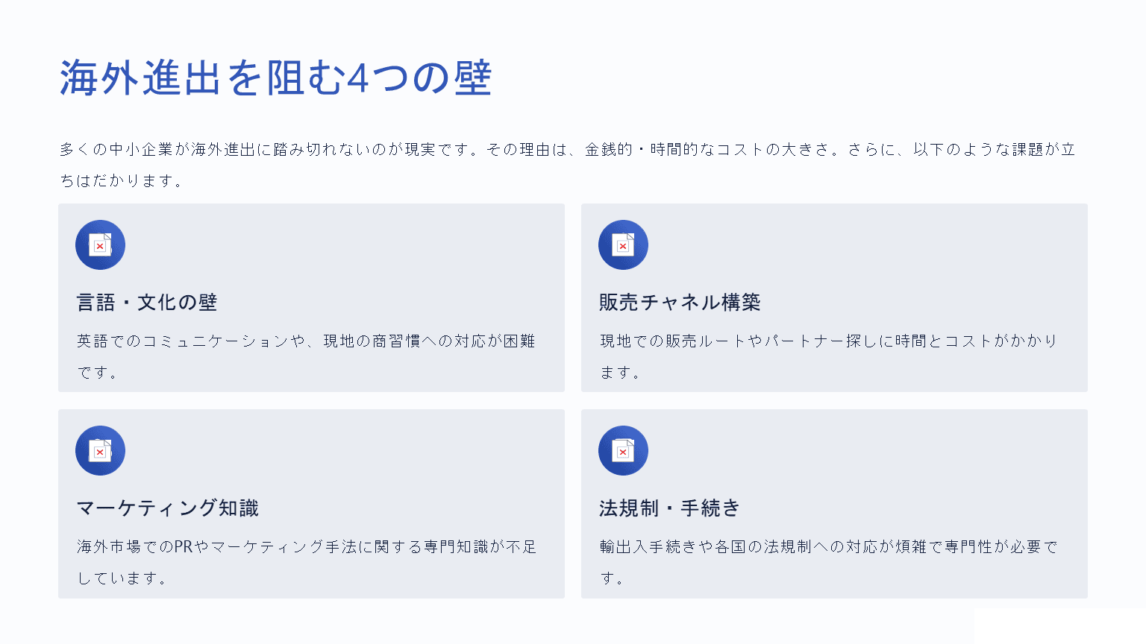This screenshot has height=644, width=1146.
Task: Select the 法規制・手続き heading
Action: click(669, 508)
